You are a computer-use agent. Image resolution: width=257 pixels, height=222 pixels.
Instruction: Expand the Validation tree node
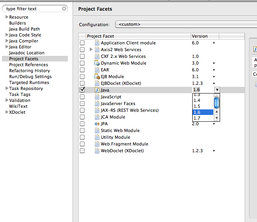click(7, 100)
